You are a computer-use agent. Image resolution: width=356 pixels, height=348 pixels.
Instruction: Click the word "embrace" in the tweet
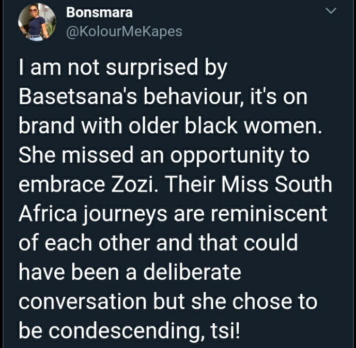[62, 184]
